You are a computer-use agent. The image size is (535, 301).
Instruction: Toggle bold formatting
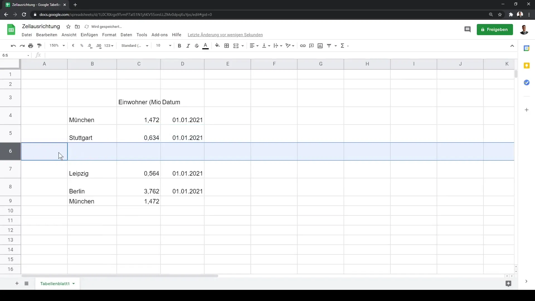pyautogui.click(x=179, y=46)
